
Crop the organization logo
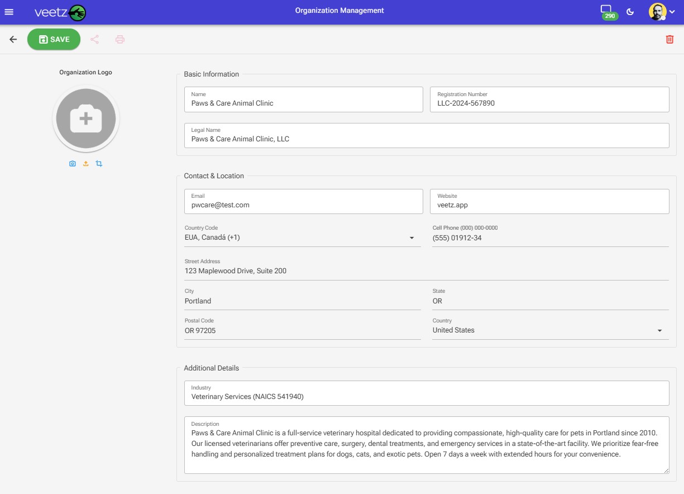click(99, 163)
